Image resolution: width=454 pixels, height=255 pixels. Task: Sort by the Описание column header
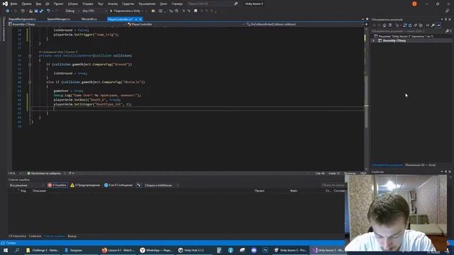click(40, 191)
